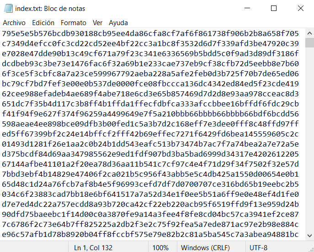Click the 100% zoom status indicator
The width and height of the screenshot is (314, 252).
coord(160,248)
